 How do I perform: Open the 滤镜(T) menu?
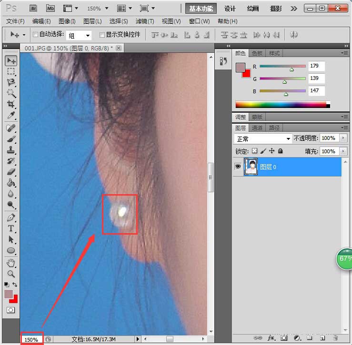point(144,21)
